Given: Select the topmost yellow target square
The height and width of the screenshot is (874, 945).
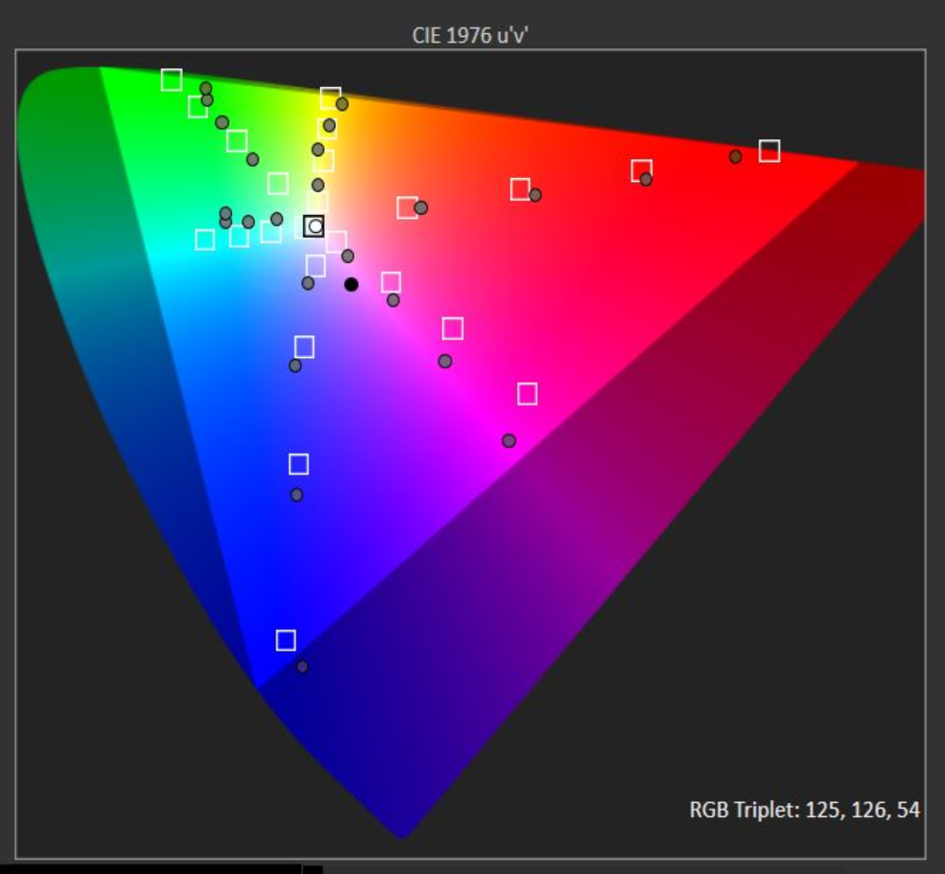Looking at the screenshot, I should point(330,98).
